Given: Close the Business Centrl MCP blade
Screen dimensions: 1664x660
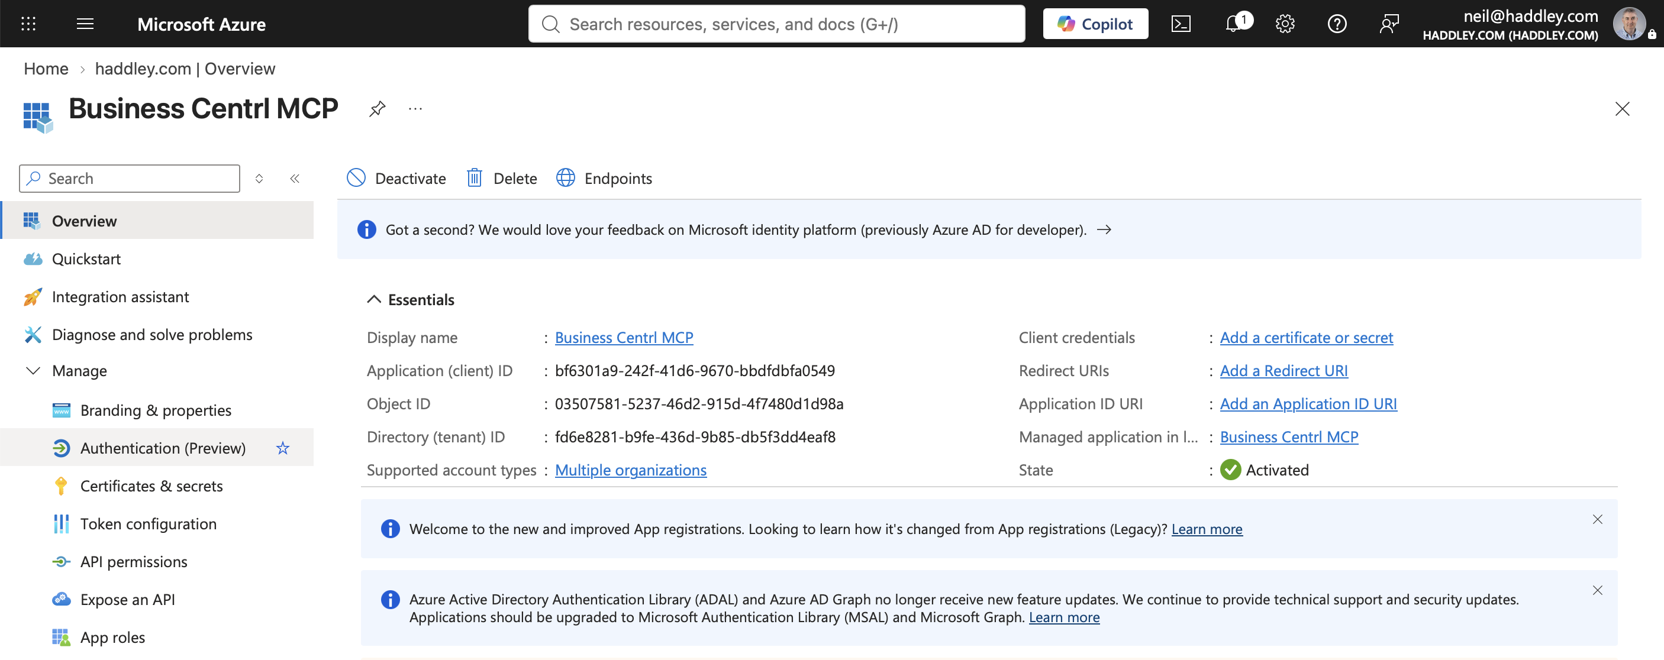Looking at the screenshot, I should 1622,108.
